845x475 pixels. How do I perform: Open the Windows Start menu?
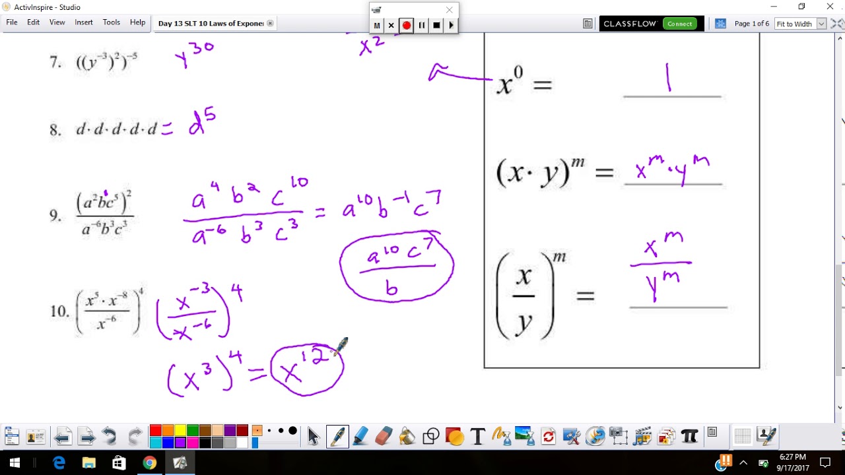point(15,462)
